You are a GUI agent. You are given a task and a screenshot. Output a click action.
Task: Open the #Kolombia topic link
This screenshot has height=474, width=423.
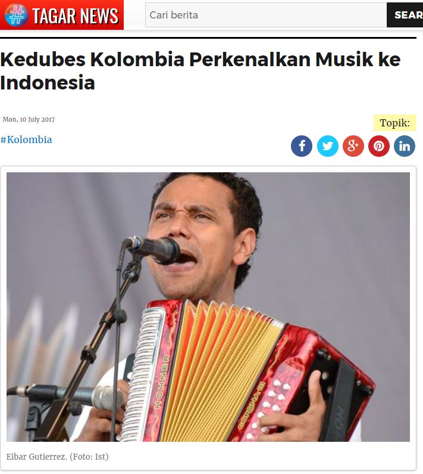tap(26, 140)
